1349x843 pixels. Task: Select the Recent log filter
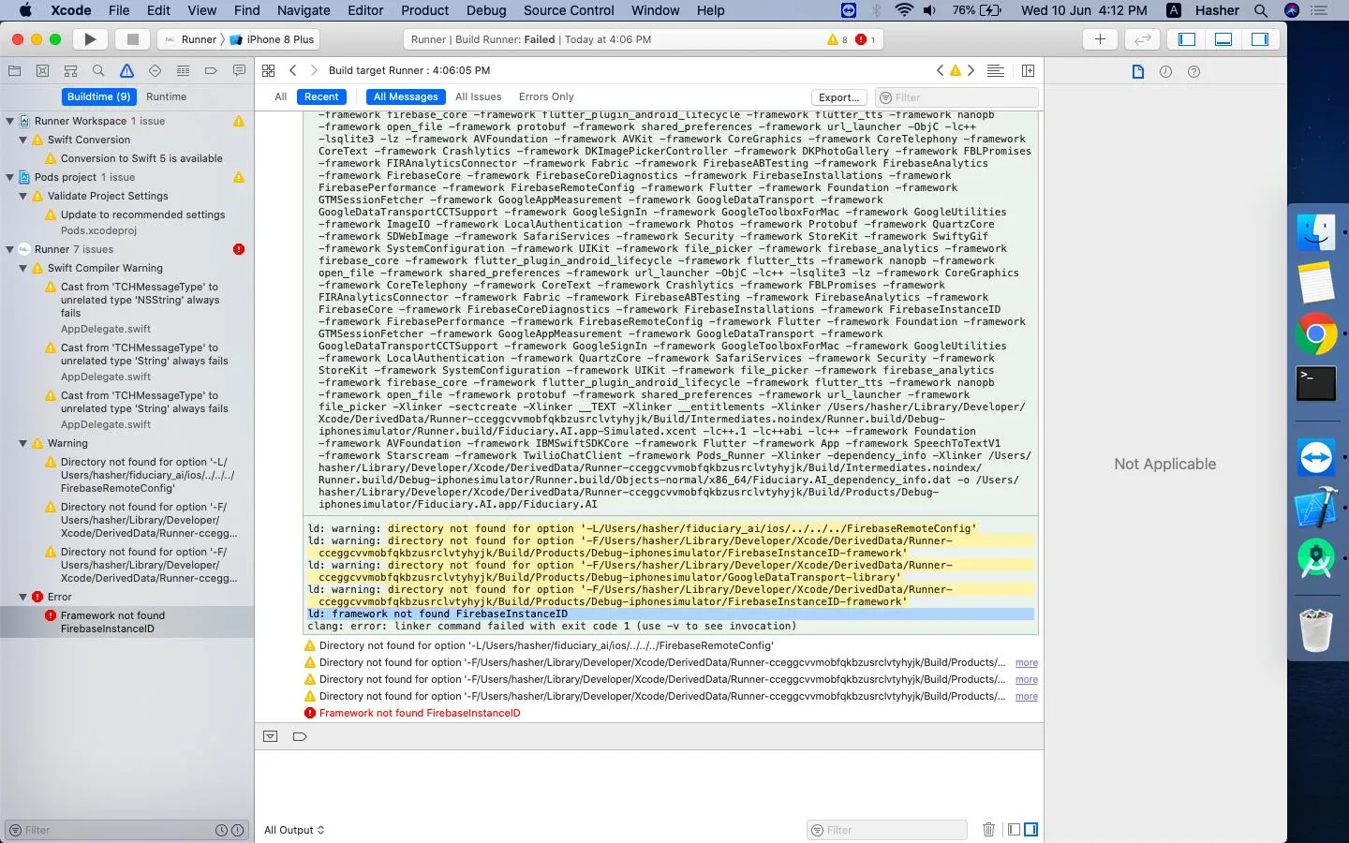click(321, 96)
